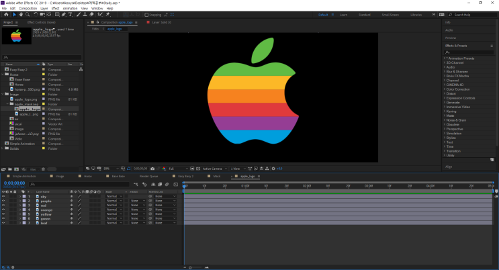The image size is (499, 270).
Task: Hide the purple layer with its eye icon
Action: tap(3, 201)
